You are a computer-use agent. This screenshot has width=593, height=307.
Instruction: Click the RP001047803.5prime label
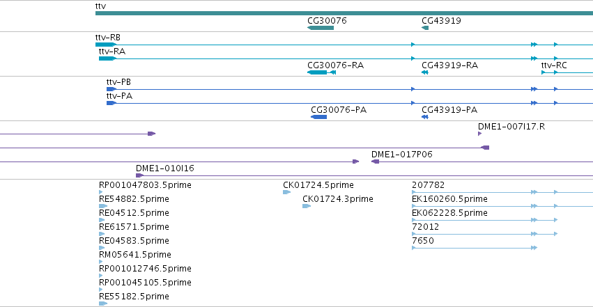pos(145,185)
